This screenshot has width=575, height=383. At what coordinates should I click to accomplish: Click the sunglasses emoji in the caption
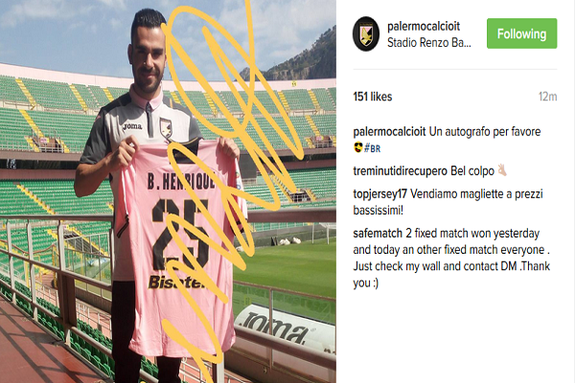pyautogui.click(x=357, y=147)
